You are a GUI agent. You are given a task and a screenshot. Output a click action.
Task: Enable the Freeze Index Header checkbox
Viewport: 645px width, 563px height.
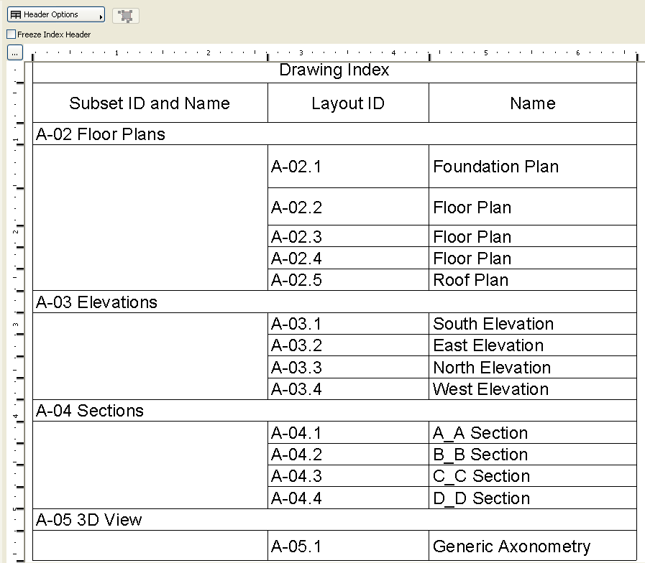pyautogui.click(x=12, y=34)
